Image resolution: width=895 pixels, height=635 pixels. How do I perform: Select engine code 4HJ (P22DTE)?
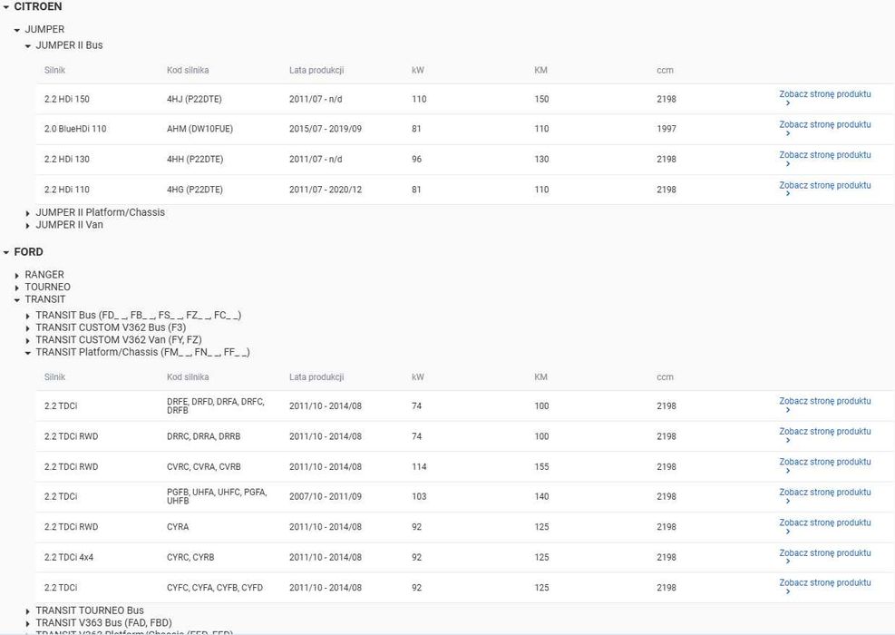tap(194, 99)
